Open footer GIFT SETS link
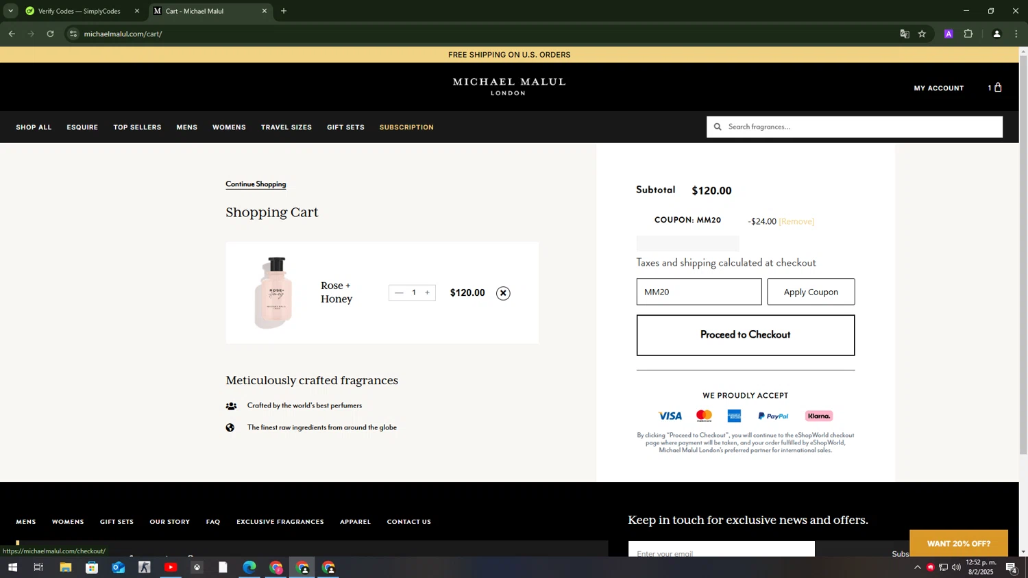 click(x=117, y=522)
